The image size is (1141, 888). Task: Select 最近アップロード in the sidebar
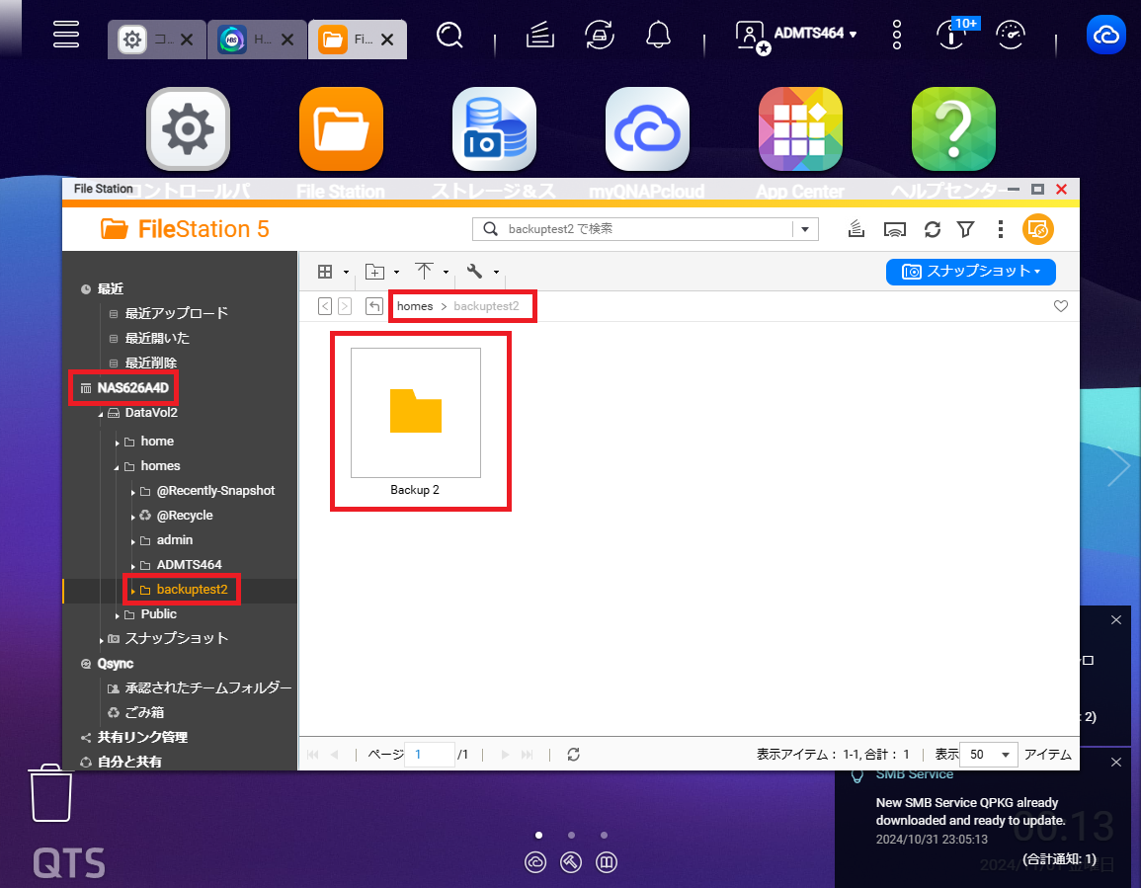tap(177, 314)
